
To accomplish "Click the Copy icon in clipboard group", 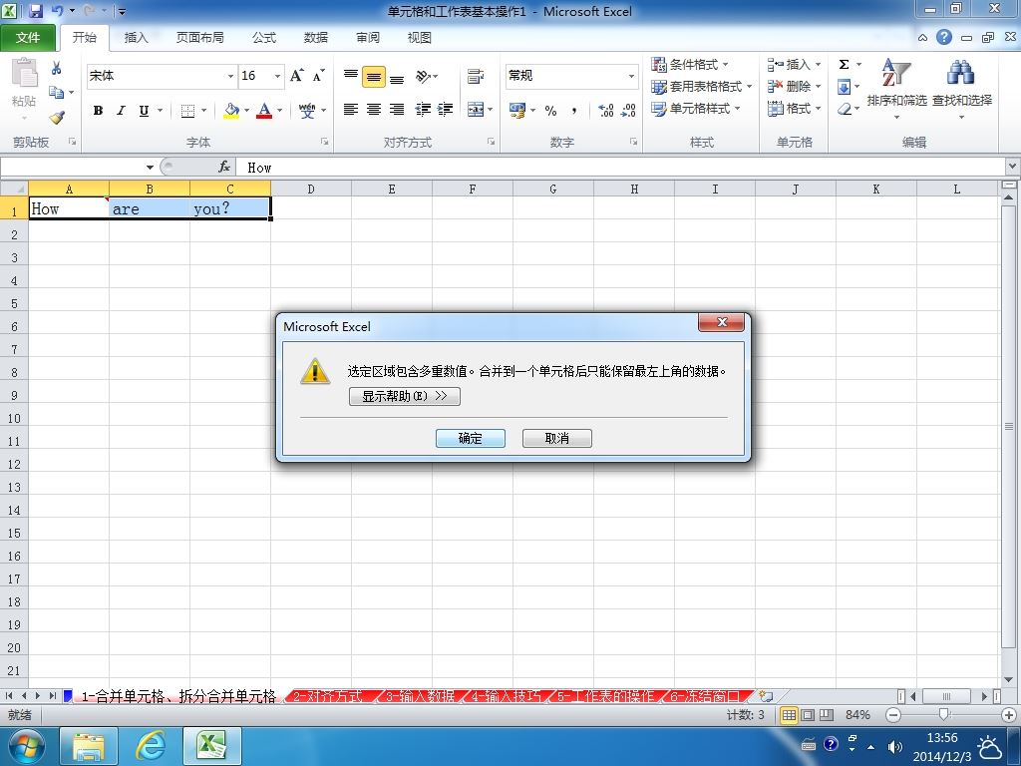I will [x=57, y=93].
